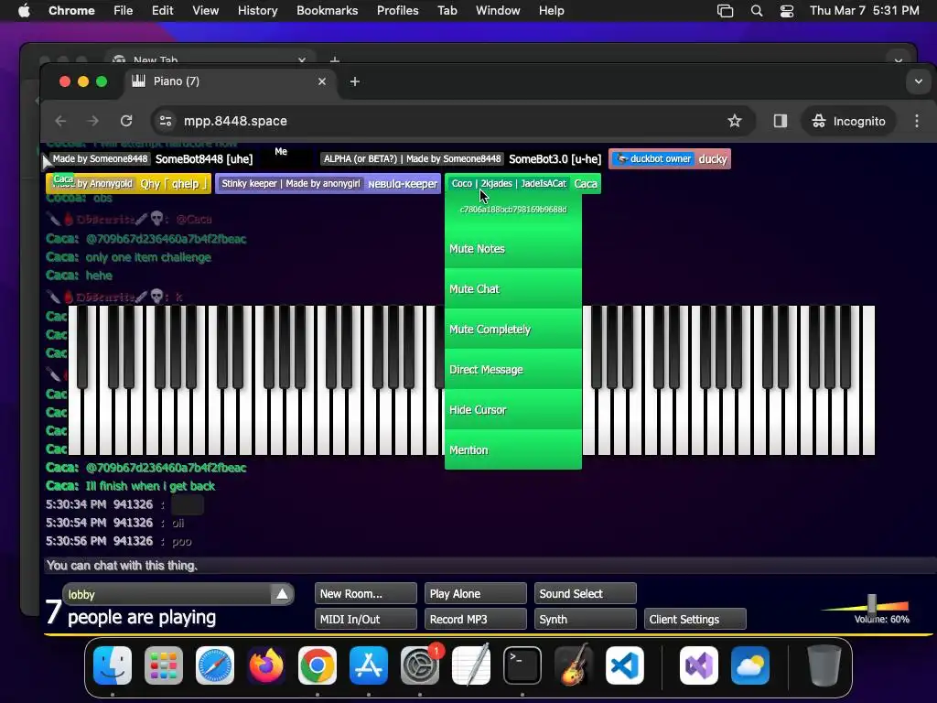Open Visual Studio Code dock icon
The height and width of the screenshot is (703, 937).
(x=625, y=665)
